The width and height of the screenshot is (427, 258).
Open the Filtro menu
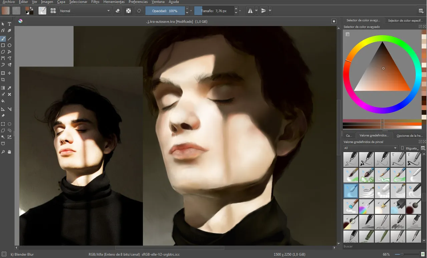tap(95, 2)
